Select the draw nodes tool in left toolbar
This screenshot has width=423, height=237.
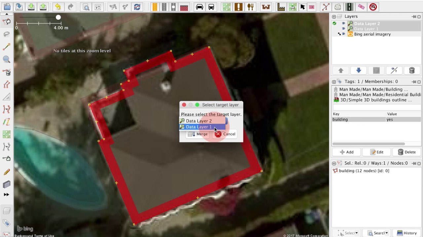click(6, 47)
